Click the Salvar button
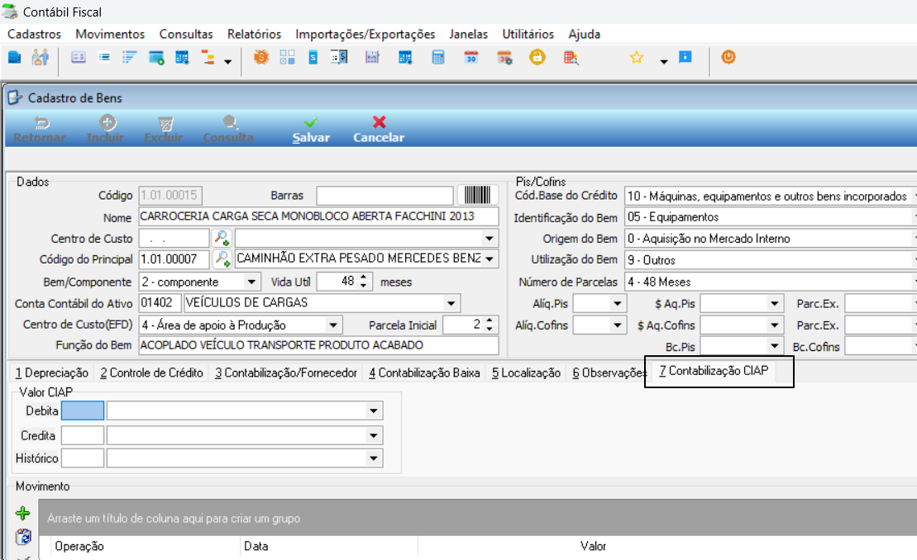This screenshot has width=917, height=560. pyautogui.click(x=311, y=130)
